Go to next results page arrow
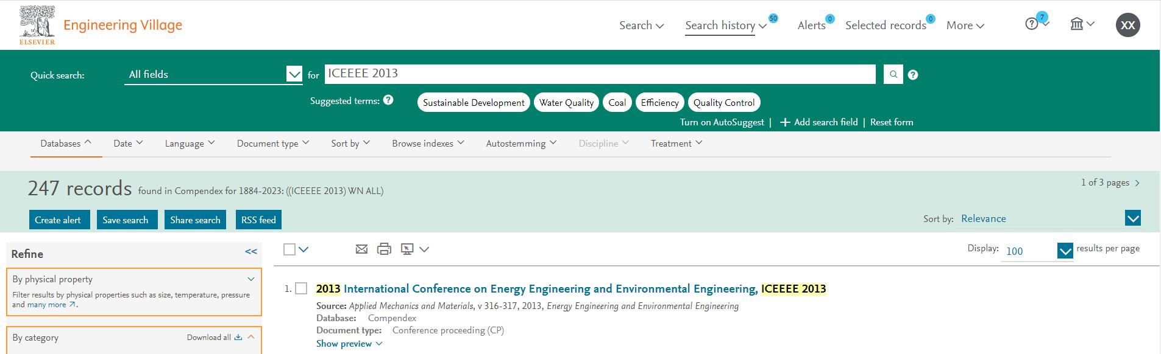The image size is (1161, 354). point(1137,183)
